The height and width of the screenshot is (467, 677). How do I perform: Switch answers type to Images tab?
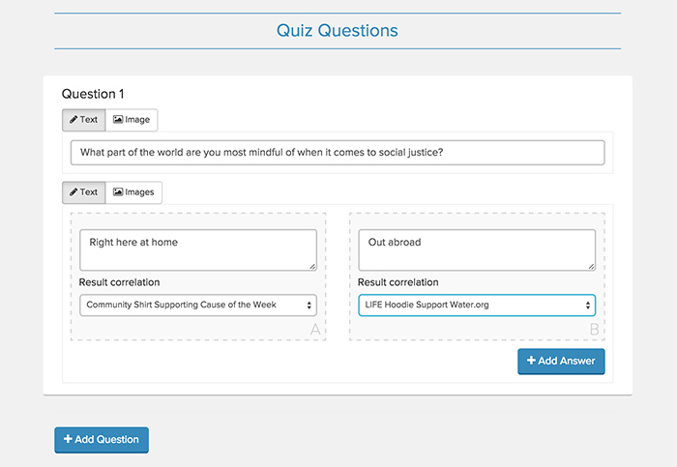[133, 192]
